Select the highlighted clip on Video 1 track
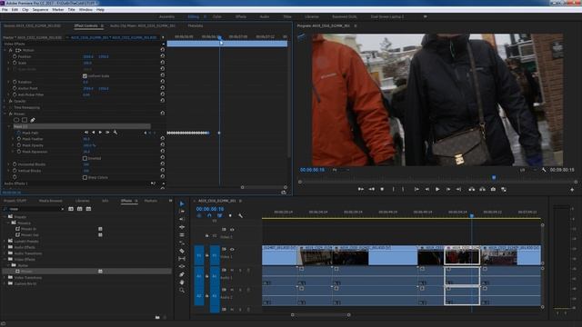The image size is (582, 327). (x=462, y=255)
